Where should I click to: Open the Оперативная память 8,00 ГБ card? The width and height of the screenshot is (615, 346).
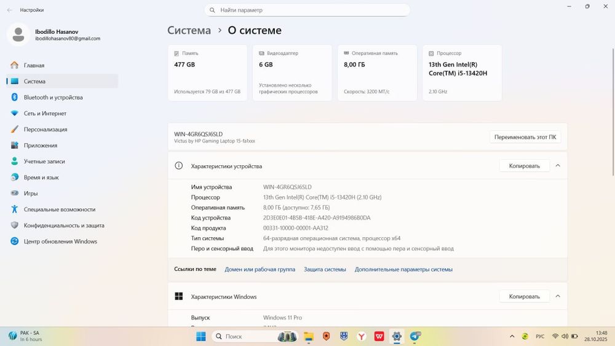378,73
